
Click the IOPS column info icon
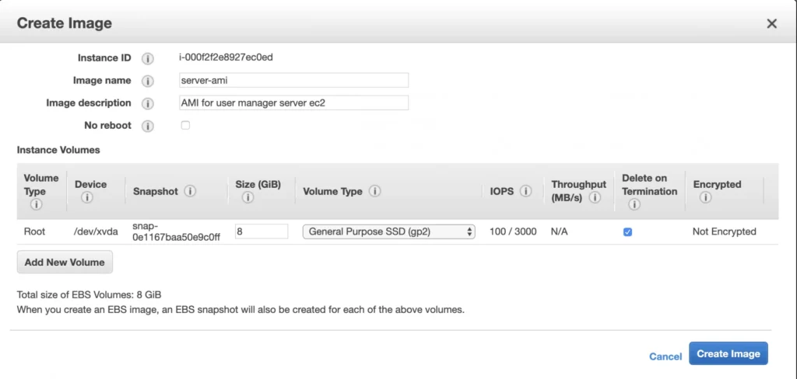(525, 191)
